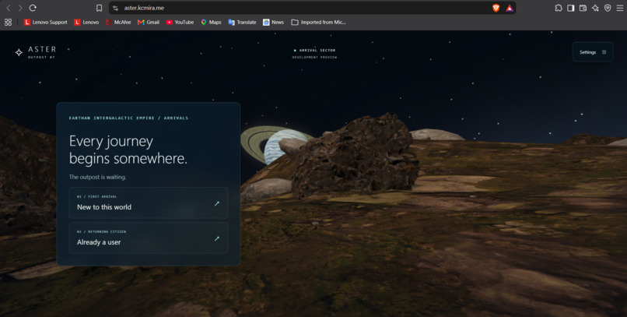Choose the 'Already a user' option
The height and width of the screenshot is (317, 627).
[x=149, y=238]
